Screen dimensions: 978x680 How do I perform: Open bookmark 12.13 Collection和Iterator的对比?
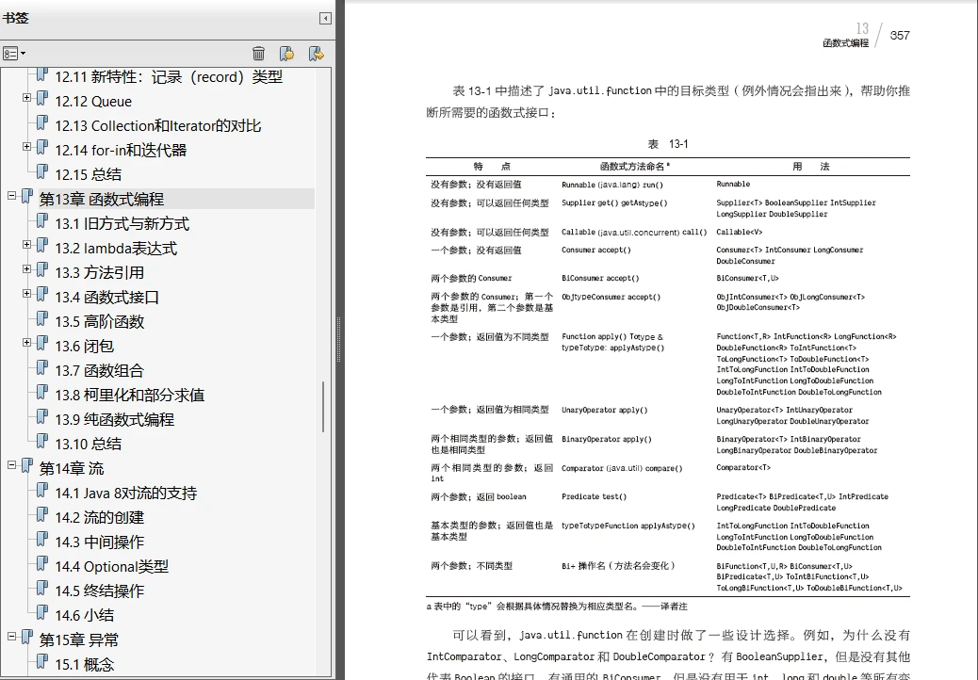(157, 126)
